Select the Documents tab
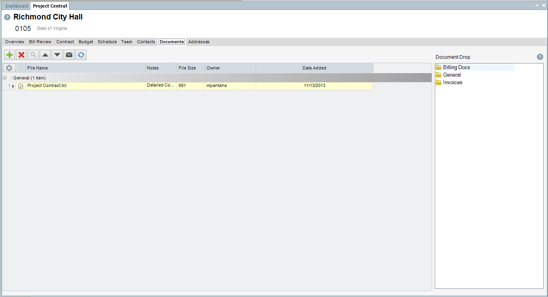Viewport: 548px width, 297px height. [x=172, y=42]
